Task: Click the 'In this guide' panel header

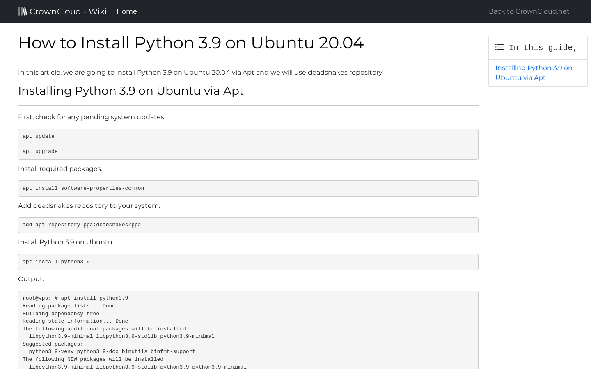Action: pos(538,47)
